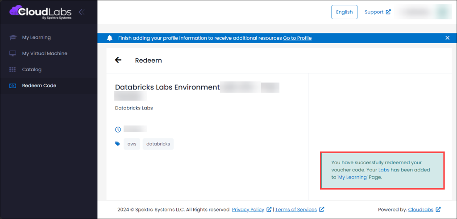Viewport: 457px width, 219px height.
Task: Go to the Catalog page
Action: point(32,69)
